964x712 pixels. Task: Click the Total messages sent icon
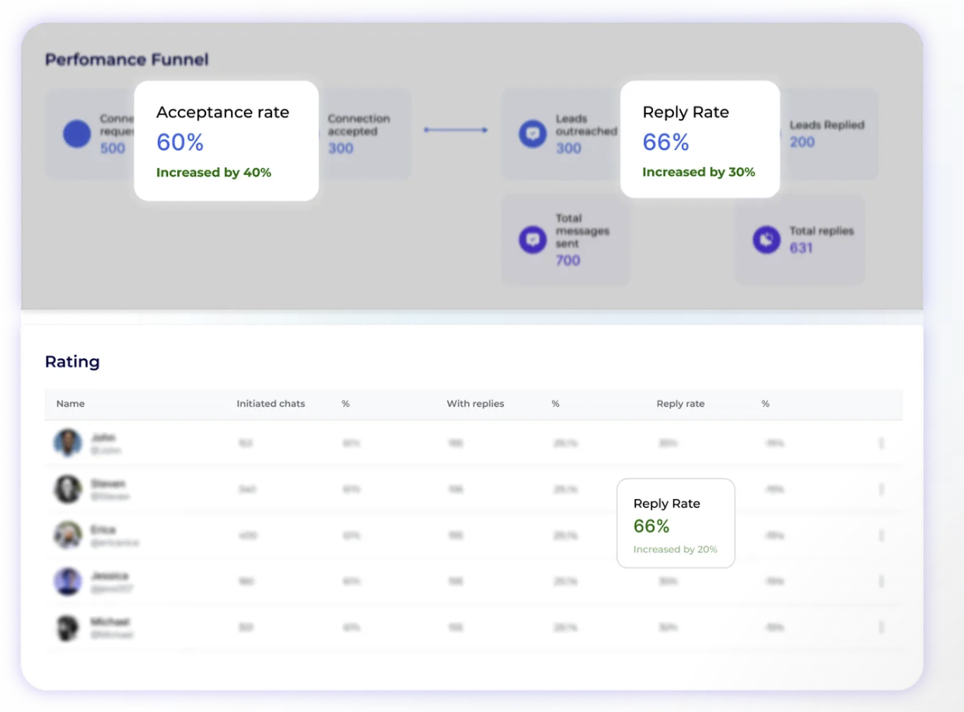coord(533,239)
